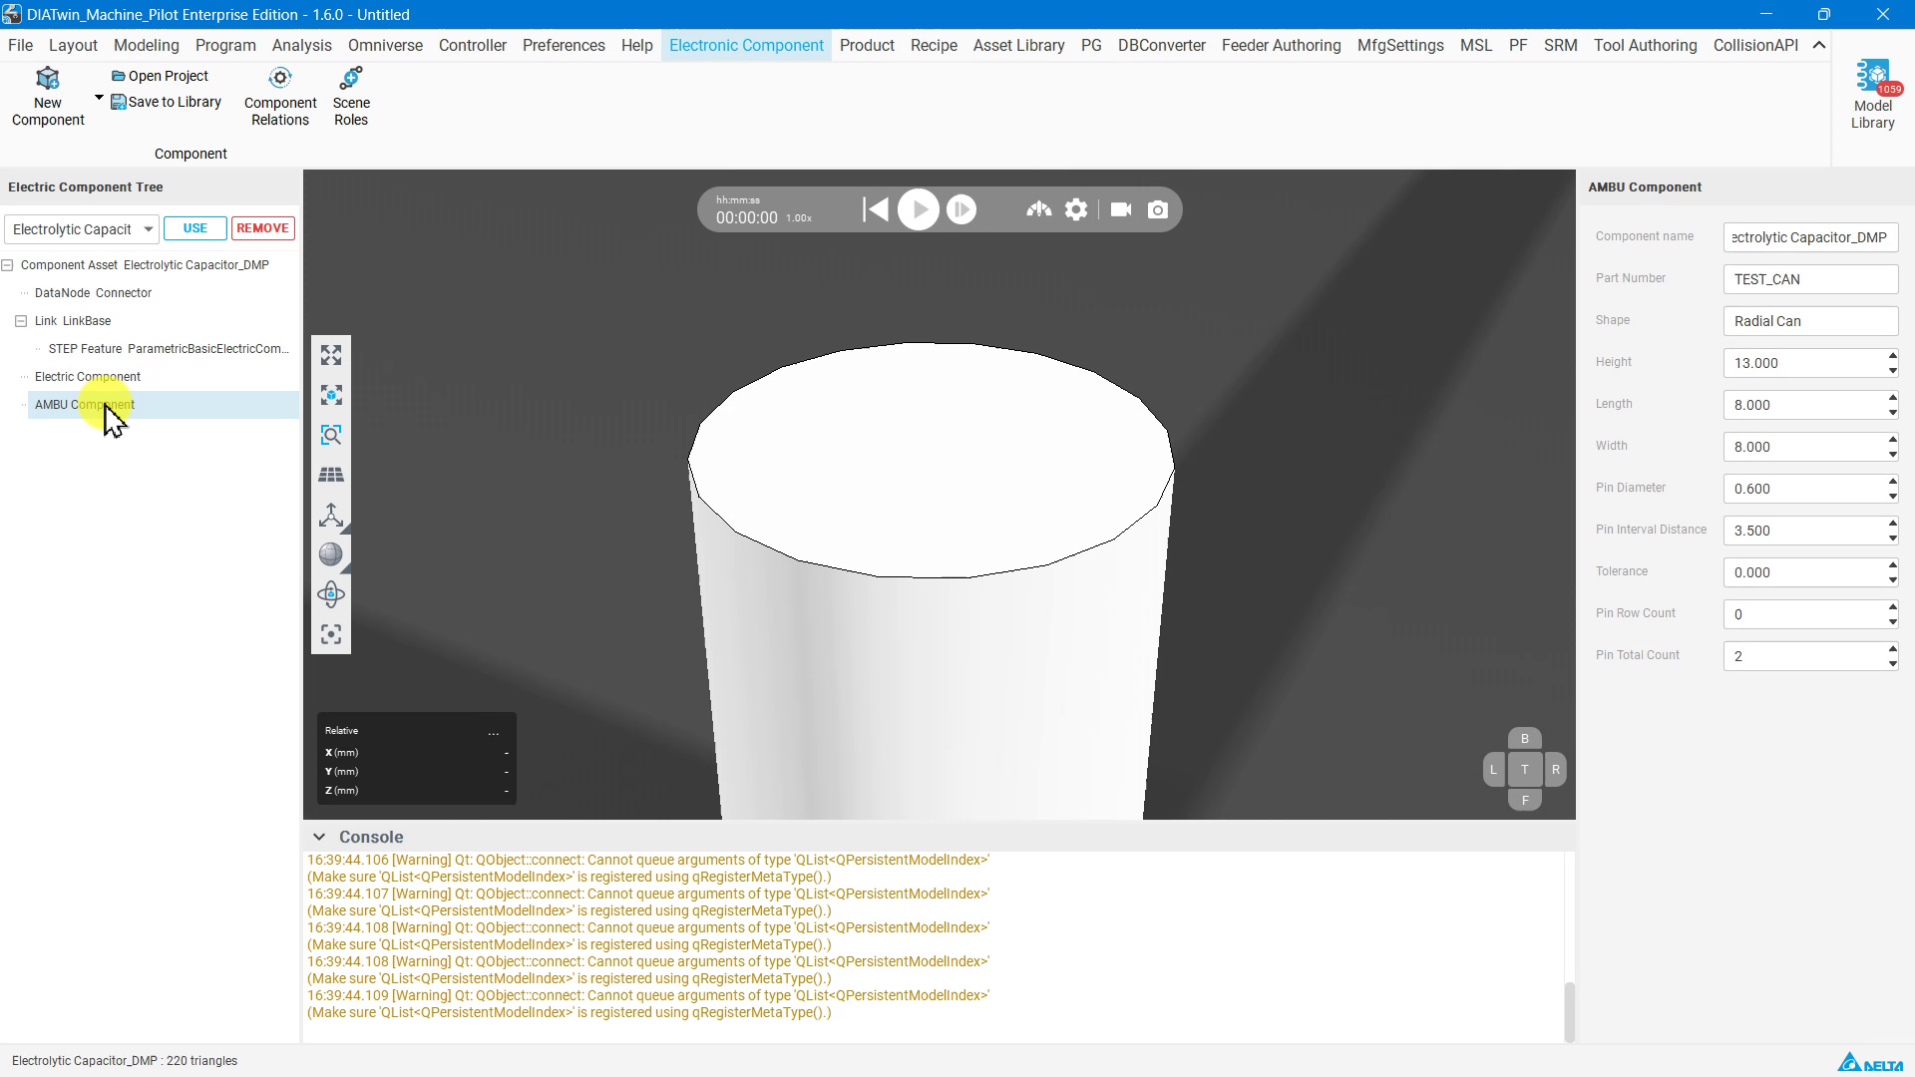Take a viewport snapshot with camera icon

click(1157, 209)
